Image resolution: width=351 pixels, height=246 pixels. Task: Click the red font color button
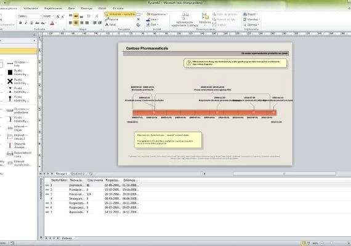[x=52, y=23]
